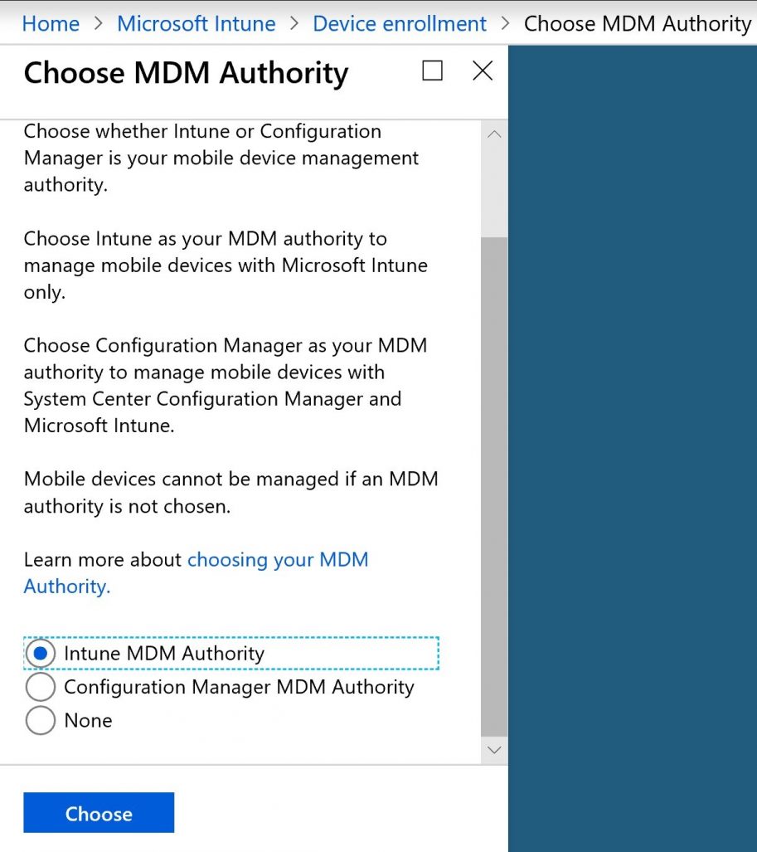Click the scroll-down chevron icon
Viewport: 757px width, 852px height.
pyautogui.click(x=494, y=749)
